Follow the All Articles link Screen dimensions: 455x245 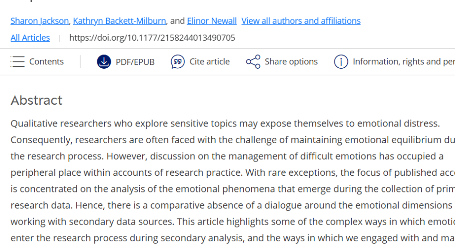click(30, 38)
